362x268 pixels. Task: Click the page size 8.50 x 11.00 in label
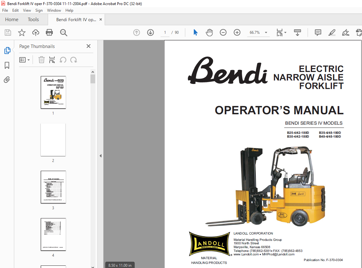pos(120,265)
